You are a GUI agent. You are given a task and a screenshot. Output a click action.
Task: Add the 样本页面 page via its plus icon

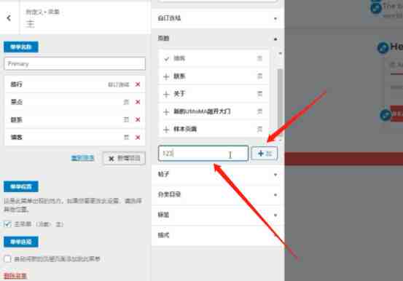tap(166, 129)
